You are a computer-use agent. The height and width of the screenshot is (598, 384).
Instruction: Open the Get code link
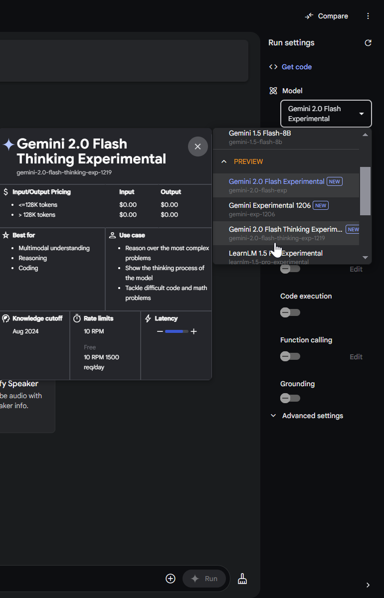pos(297,67)
